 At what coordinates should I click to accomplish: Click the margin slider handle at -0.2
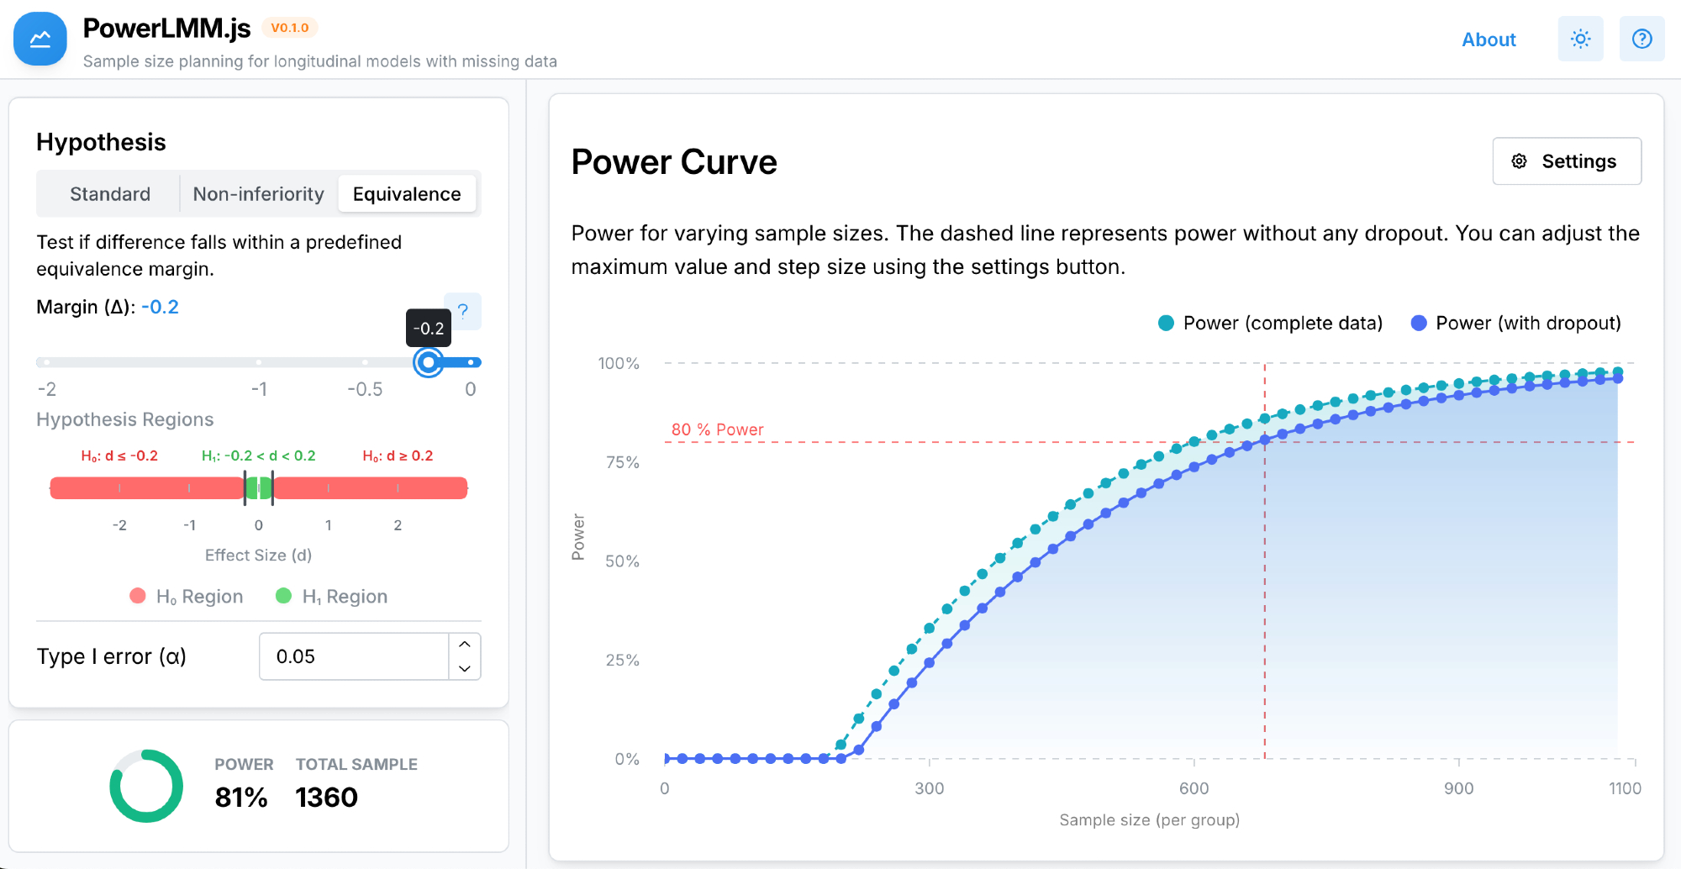[429, 362]
